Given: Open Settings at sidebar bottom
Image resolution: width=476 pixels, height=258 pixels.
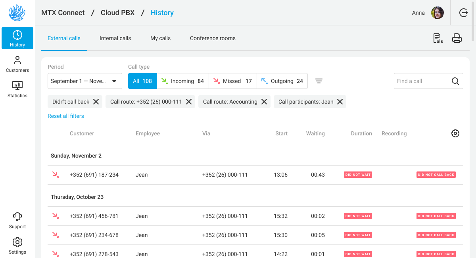Looking at the screenshot, I should click(x=17, y=246).
